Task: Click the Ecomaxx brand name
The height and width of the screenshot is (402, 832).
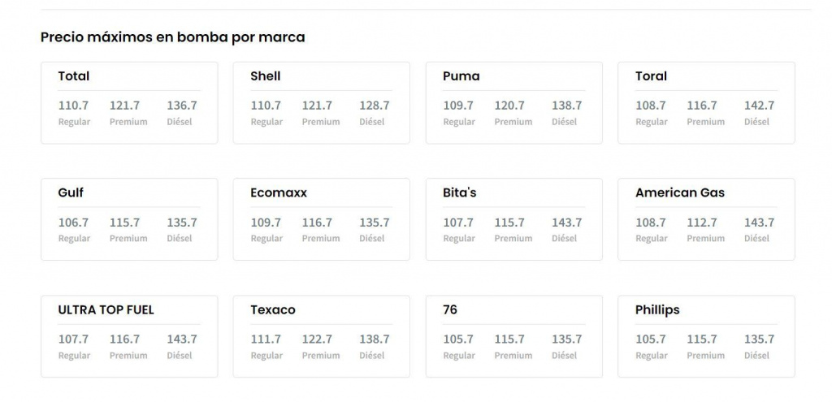Action: point(279,193)
